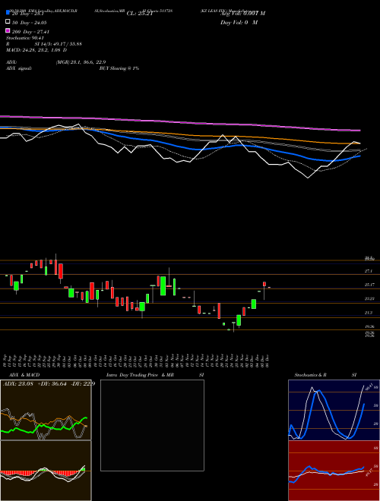The width and height of the screenshot is (380, 501).
Task: Click the blue 20 Day EMA legend swatch
Action: point(8,12)
